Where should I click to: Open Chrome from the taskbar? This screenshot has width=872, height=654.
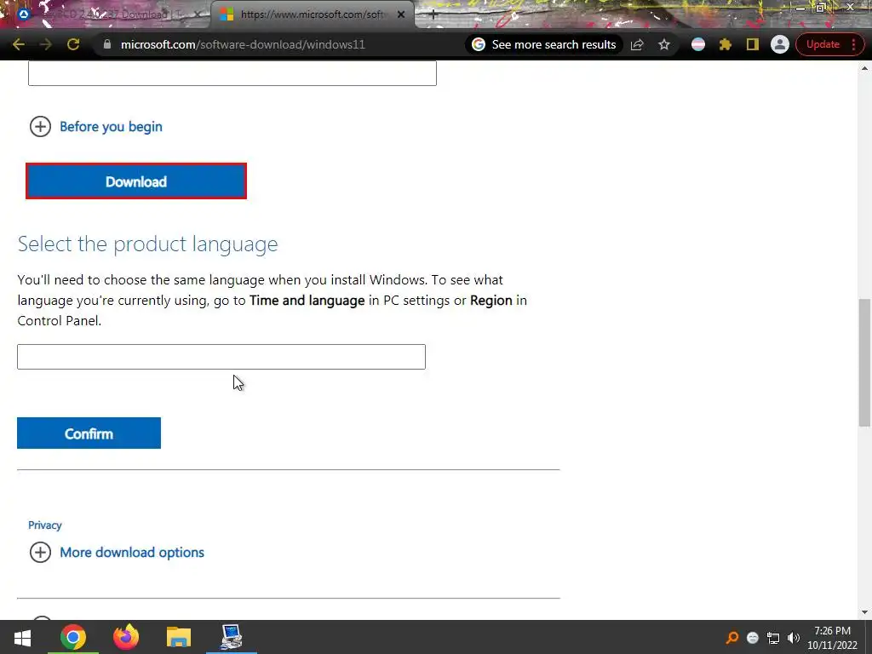click(73, 637)
